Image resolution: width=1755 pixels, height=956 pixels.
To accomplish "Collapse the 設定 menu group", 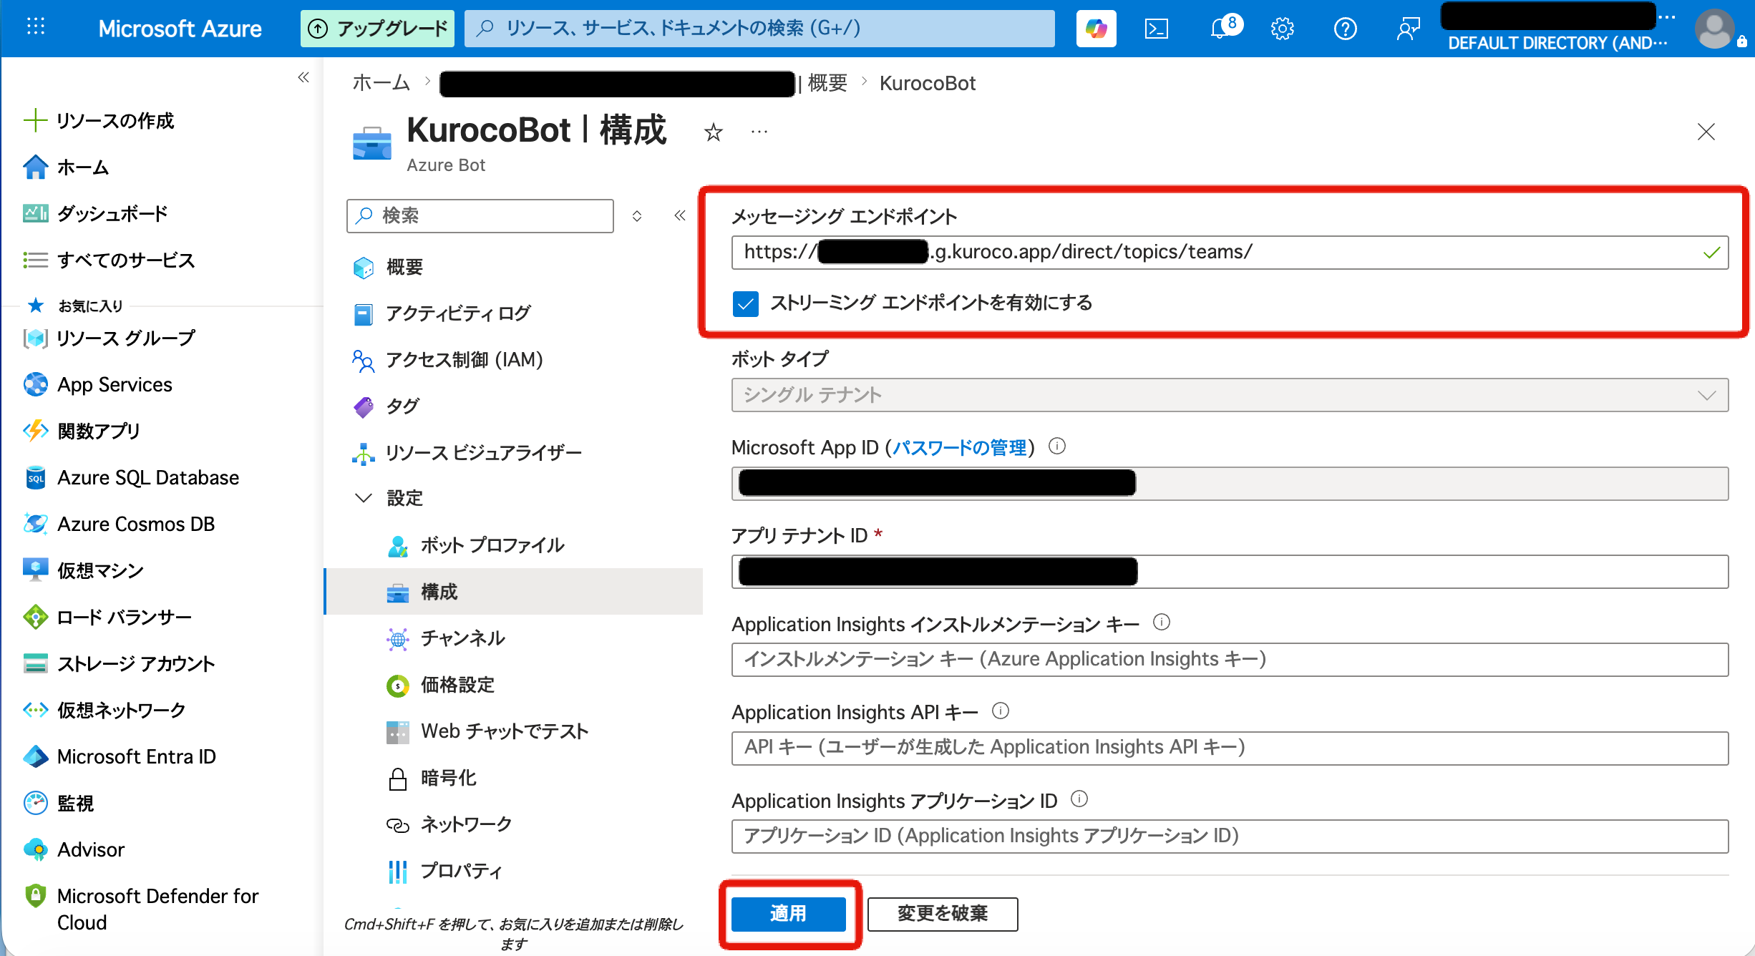I will [x=364, y=498].
